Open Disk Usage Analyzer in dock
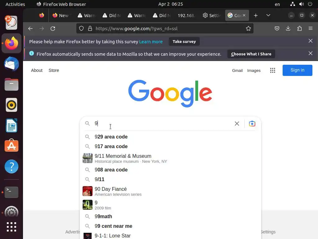This screenshot has height=239, width=318. pos(11,22)
